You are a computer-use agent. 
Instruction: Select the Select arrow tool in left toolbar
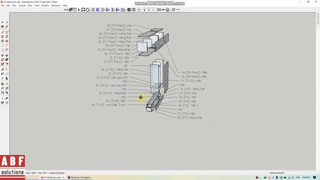[2, 22]
